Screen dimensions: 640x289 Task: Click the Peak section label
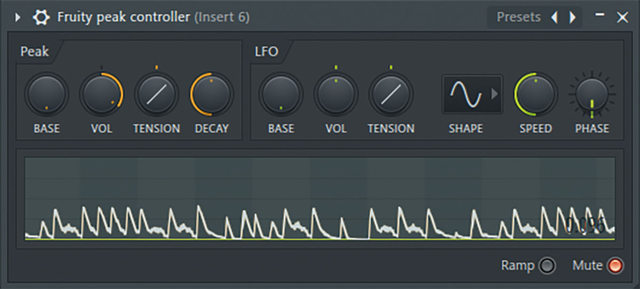[x=35, y=52]
